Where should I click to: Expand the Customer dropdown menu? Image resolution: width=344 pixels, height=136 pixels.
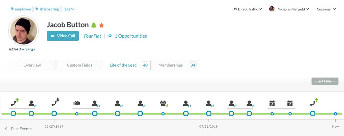pyautogui.click(x=326, y=9)
